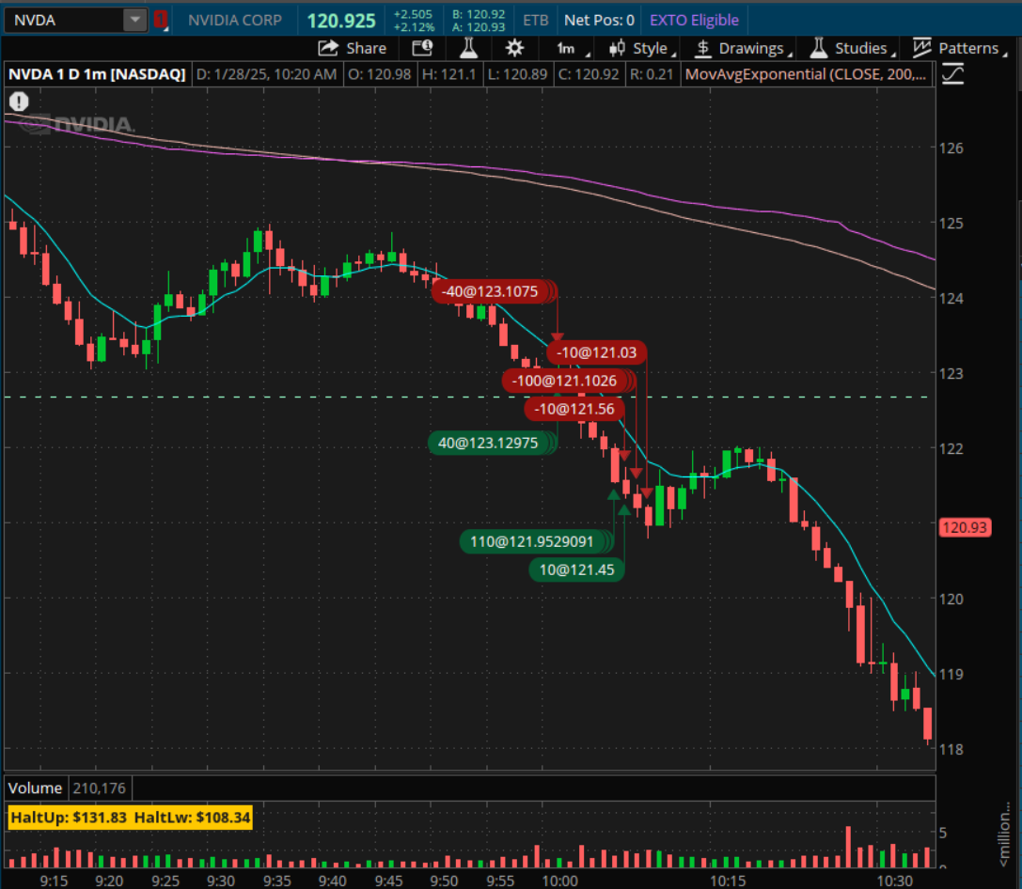Open the Style dropdown menu
This screenshot has width=1022, height=889.
tap(641, 48)
